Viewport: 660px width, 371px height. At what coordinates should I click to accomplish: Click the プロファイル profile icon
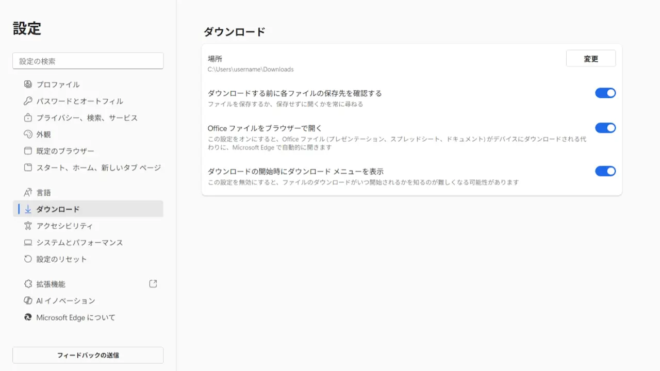click(28, 85)
